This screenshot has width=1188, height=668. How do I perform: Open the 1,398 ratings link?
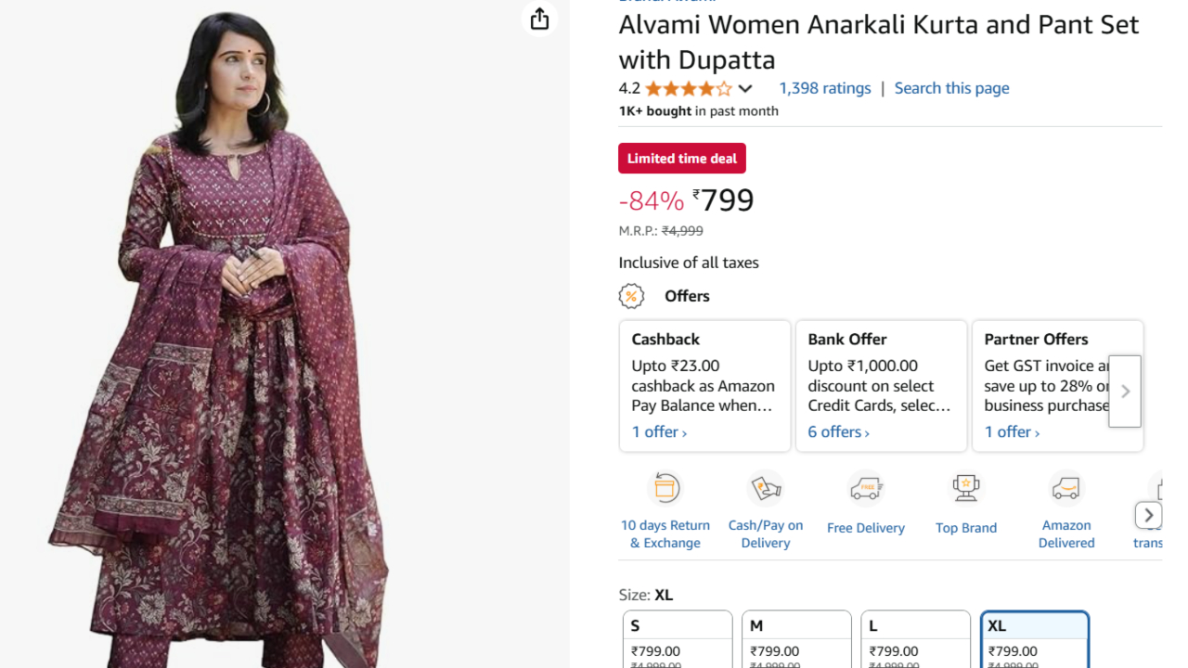(824, 88)
